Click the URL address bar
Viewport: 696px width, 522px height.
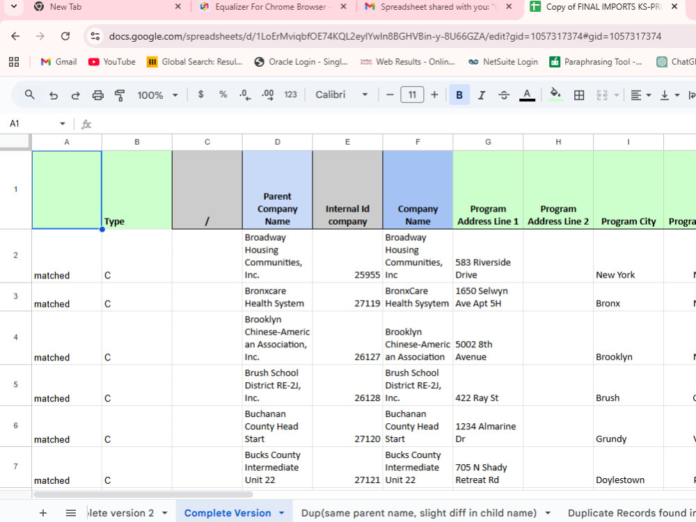pyautogui.click(x=386, y=36)
